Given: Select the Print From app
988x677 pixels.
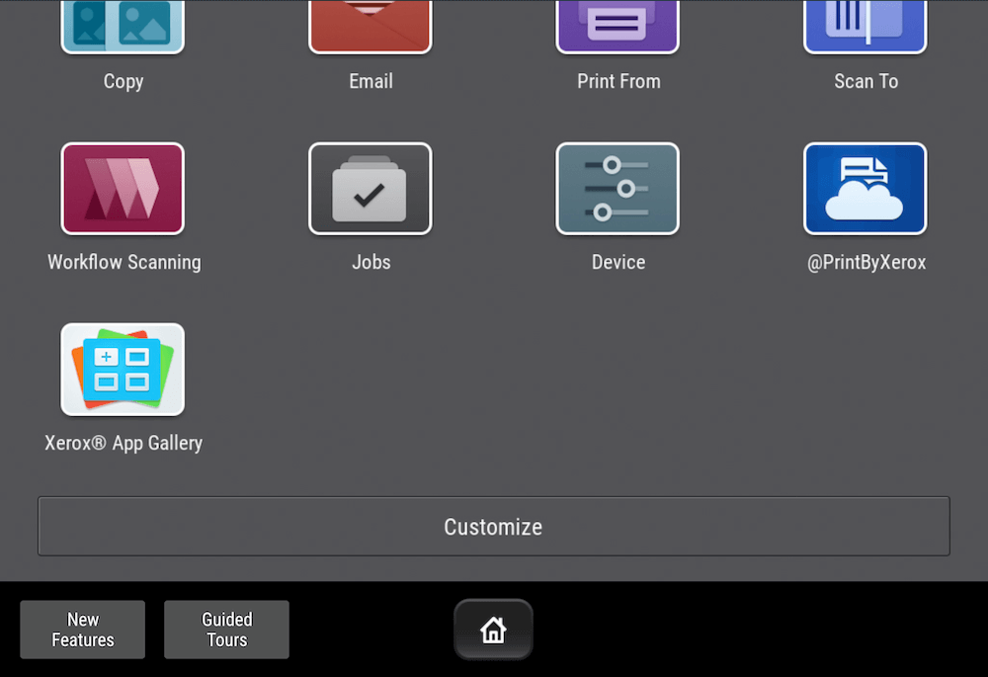Looking at the screenshot, I should 617,27.
